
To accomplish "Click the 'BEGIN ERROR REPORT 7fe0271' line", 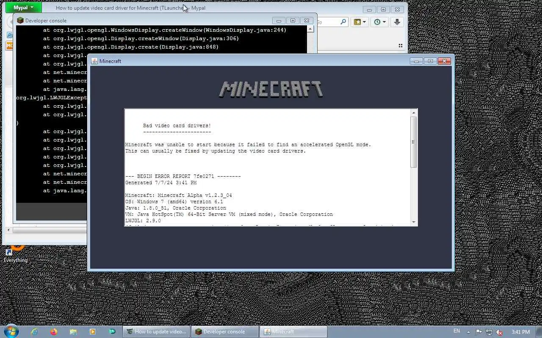I will (183, 176).
